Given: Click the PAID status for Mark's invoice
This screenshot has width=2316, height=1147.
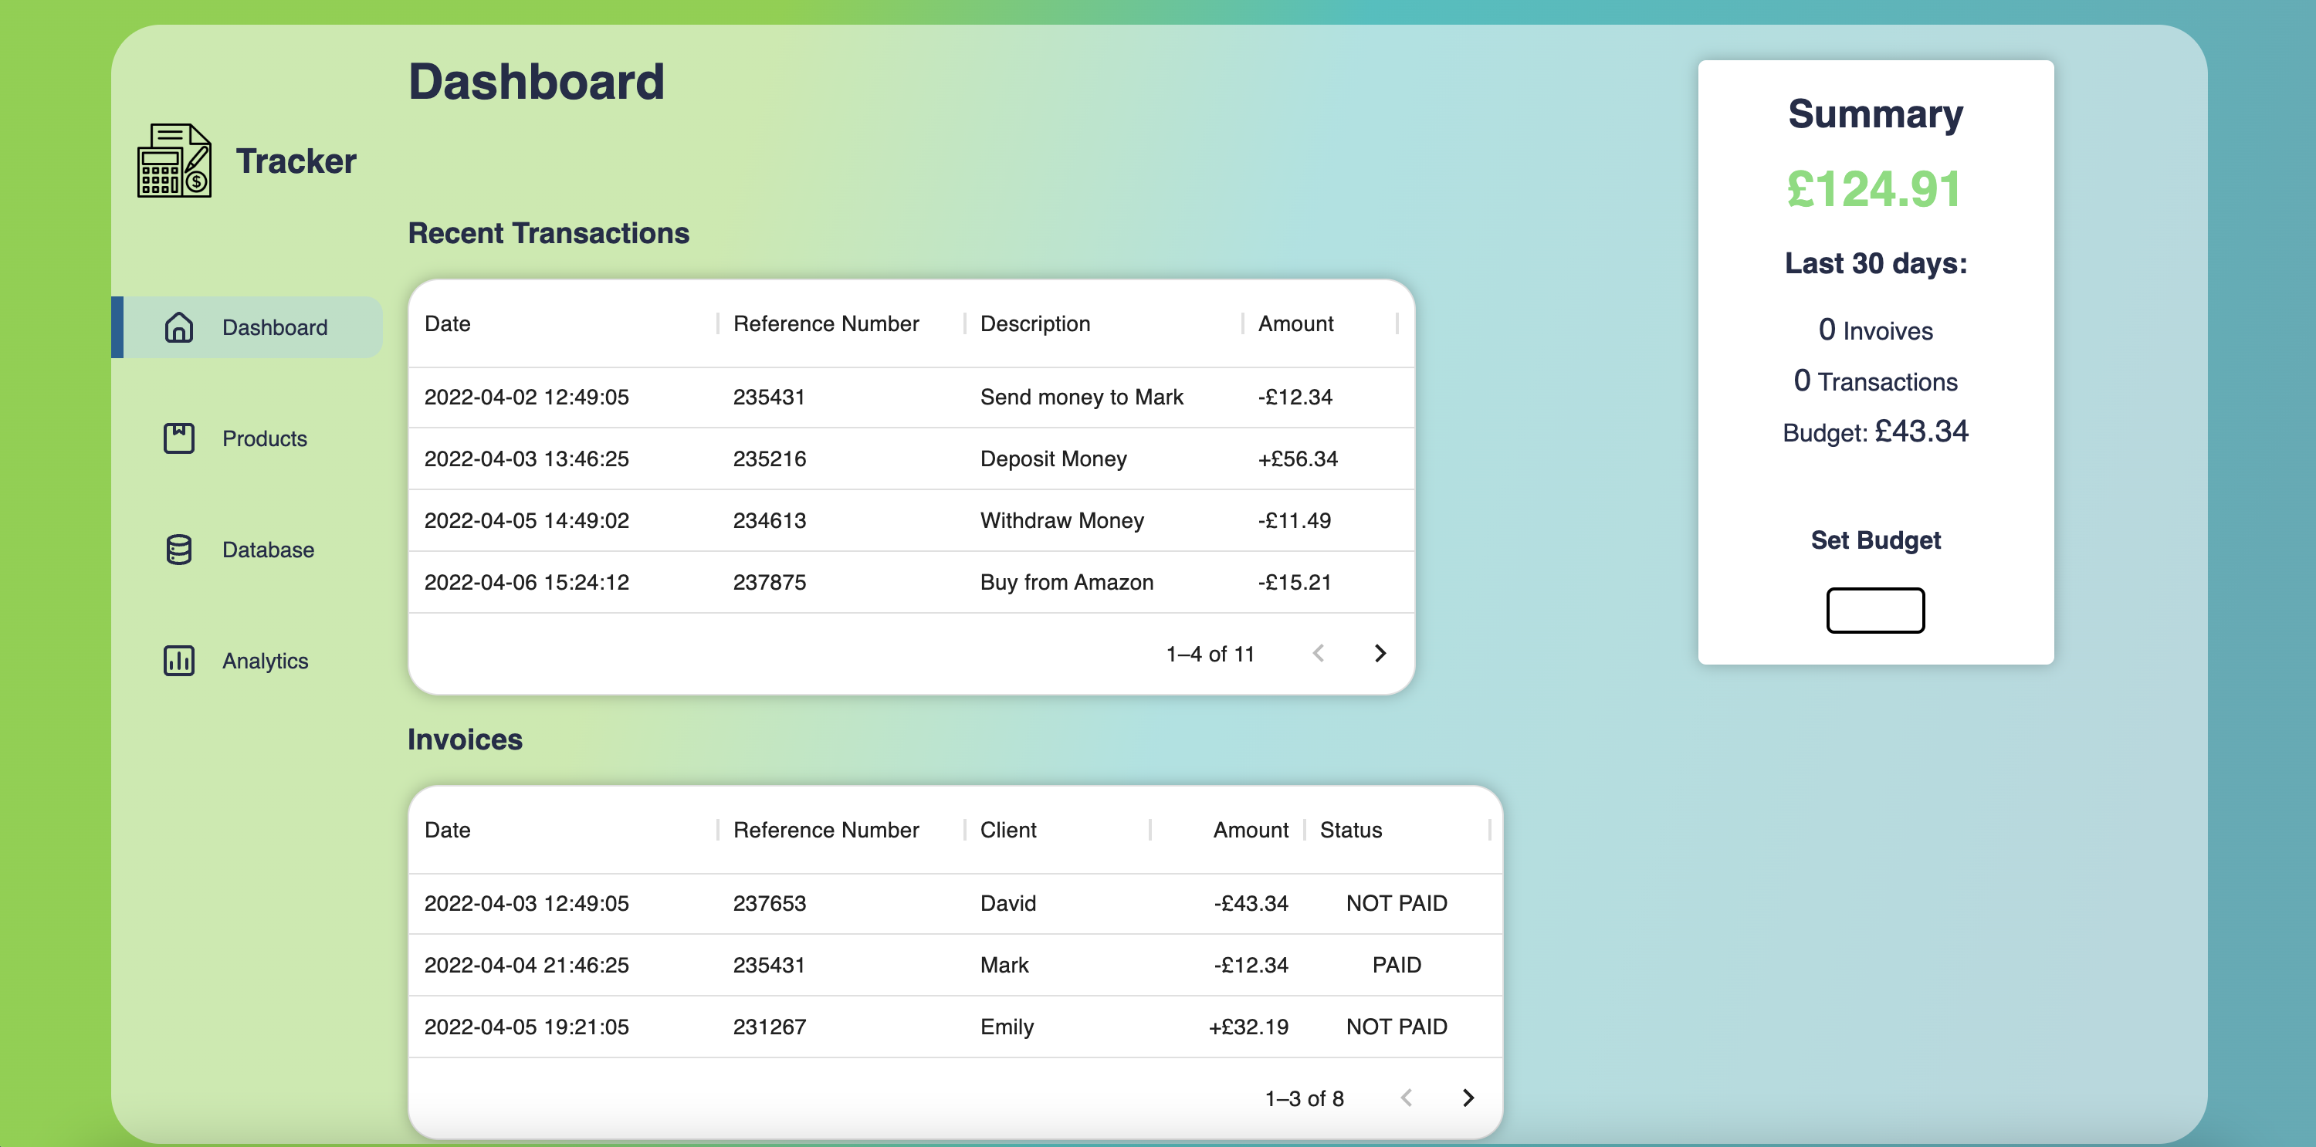Looking at the screenshot, I should click(x=1397, y=965).
